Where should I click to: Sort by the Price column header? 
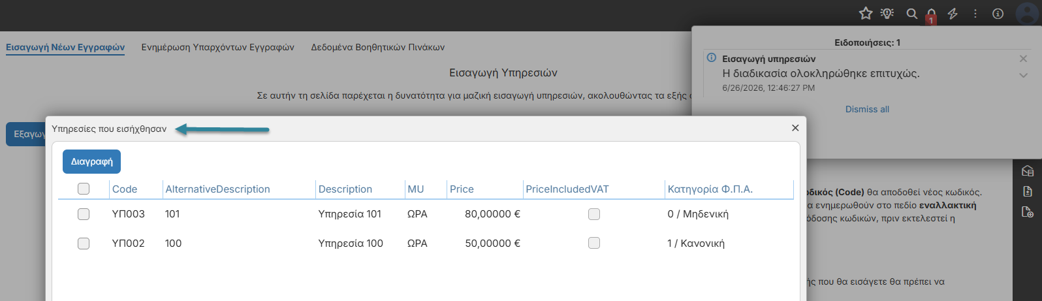462,189
